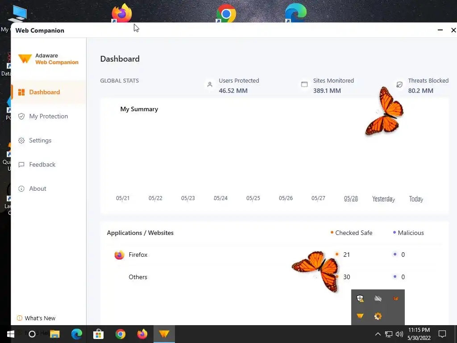The width and height of the screenshot is (457, 343).
Task: Click the Checked Safe legend label
Action: pyautogui.click(x=353, y=233)
